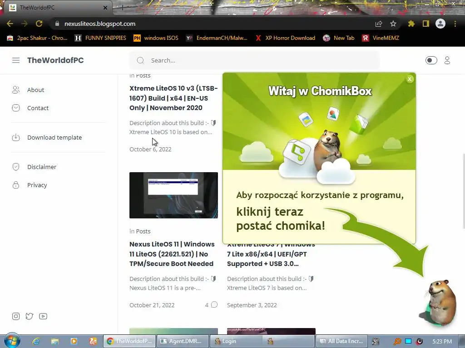Open XP Horror Download bookmark
The image size is (465, 348).
(x=285, y=38)
